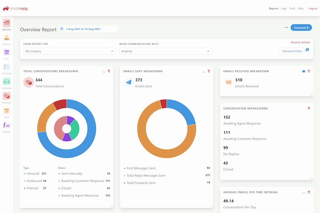The image size is (320, 213).
Task: Toggle the Closed status legend entry
Action: [84, 188]
